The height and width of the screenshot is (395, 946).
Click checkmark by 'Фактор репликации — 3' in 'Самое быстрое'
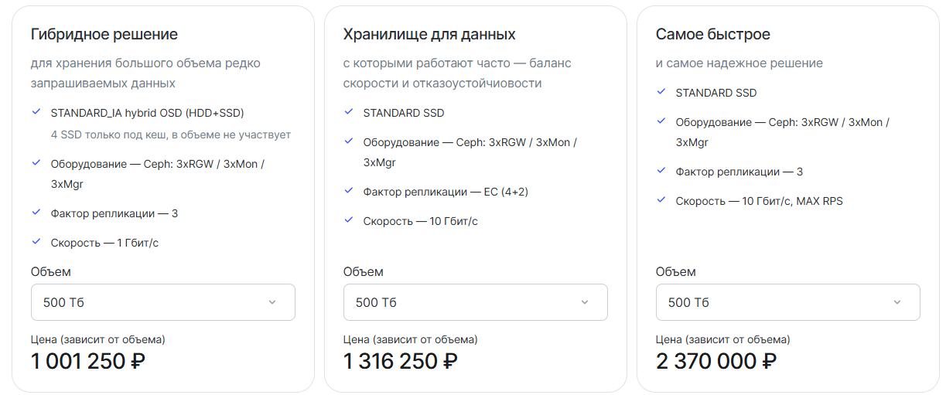(x=661, y=171)
